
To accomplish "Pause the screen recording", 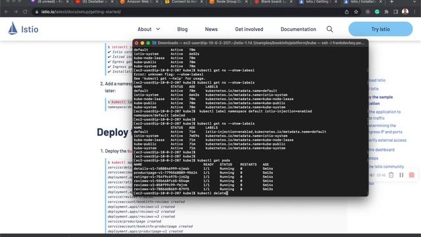I will [x=401, y=175].
